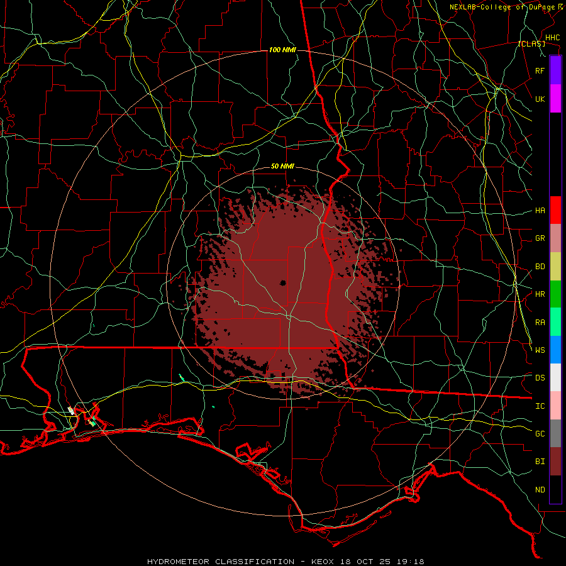The width and height of the screenshot is (566, 566).
Task: Click the red HA legend swatch
Action: pos(555,210)
